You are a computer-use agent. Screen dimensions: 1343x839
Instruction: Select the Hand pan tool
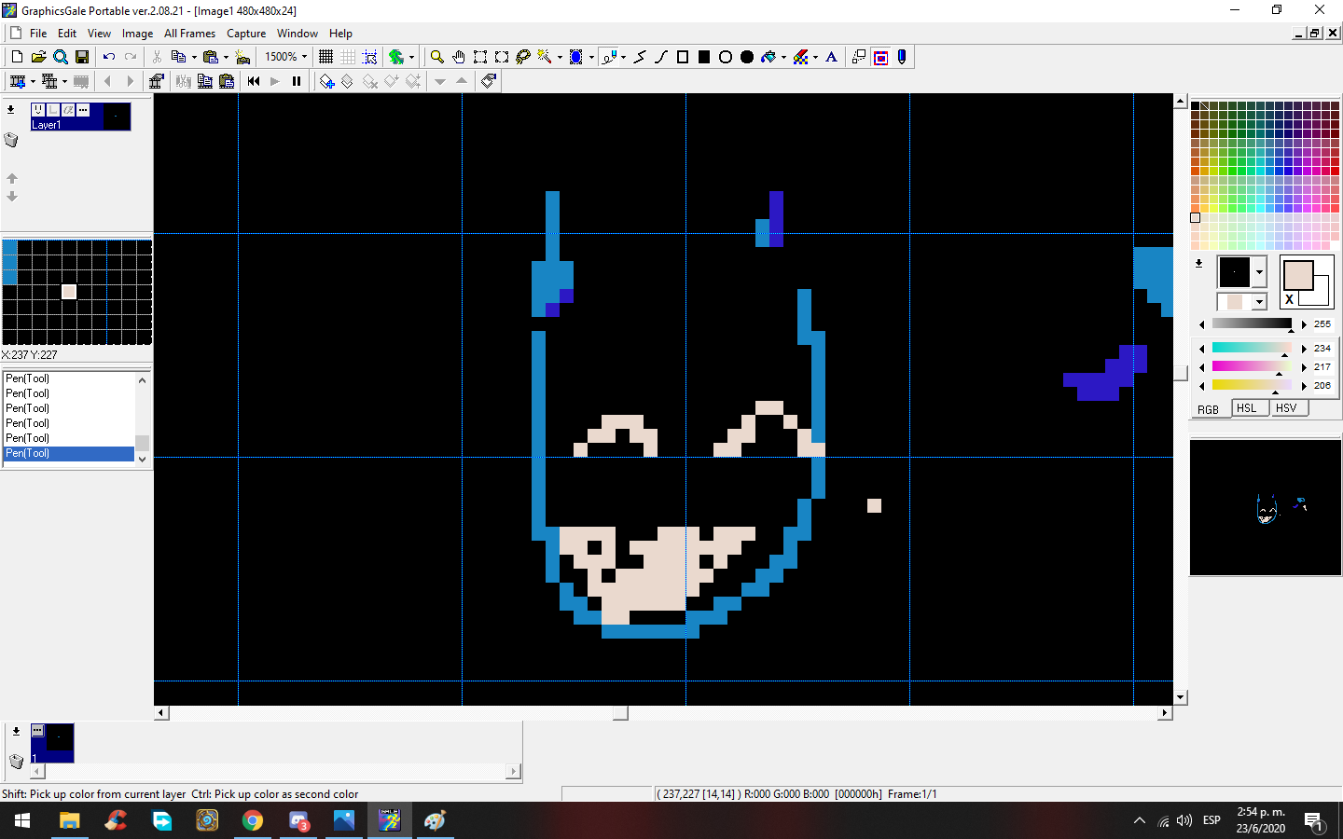pos(458,57)
